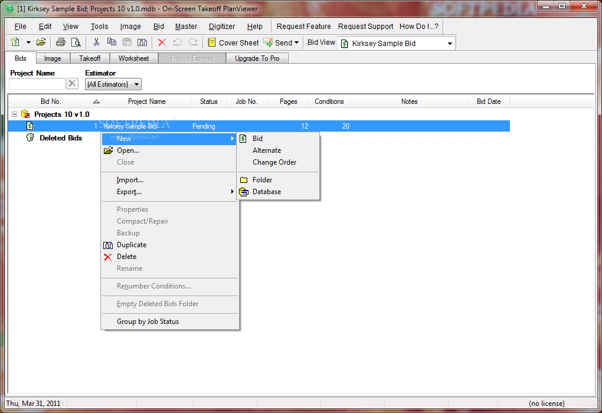Clear the Project Name filter with X button
This screenshot has width=602, height=413.
point(72,83)
